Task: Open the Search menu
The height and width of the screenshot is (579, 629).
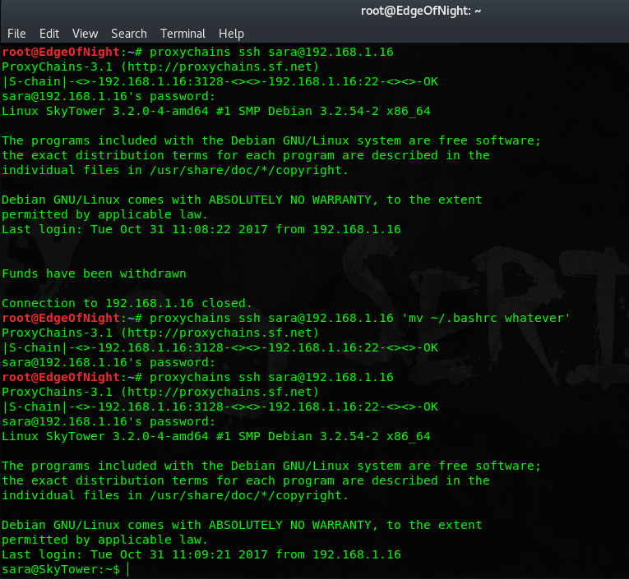Action: pyautogui.click(x=129, y=34)
